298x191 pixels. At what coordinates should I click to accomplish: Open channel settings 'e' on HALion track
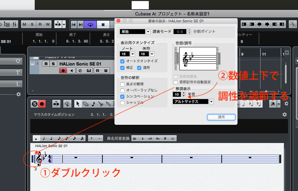click(80, 71)
